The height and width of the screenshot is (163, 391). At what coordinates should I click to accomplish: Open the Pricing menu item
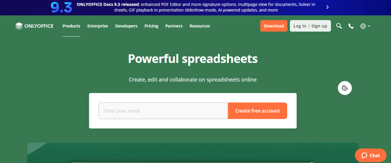point(151,26)
